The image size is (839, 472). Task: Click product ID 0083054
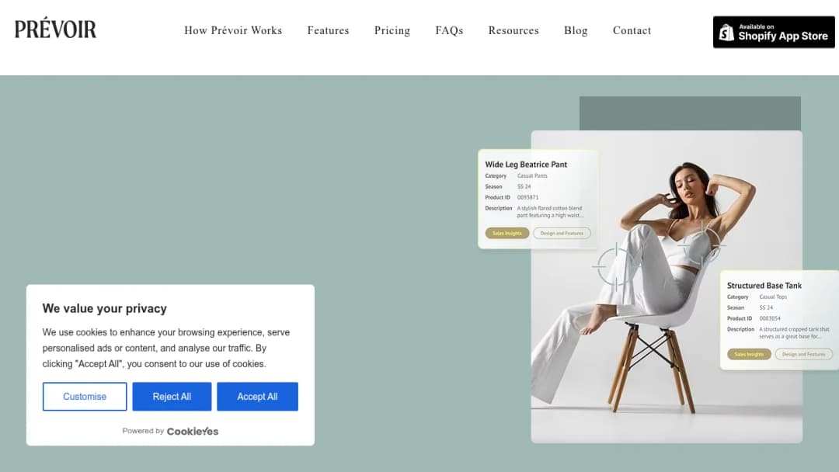coord(770,318)
